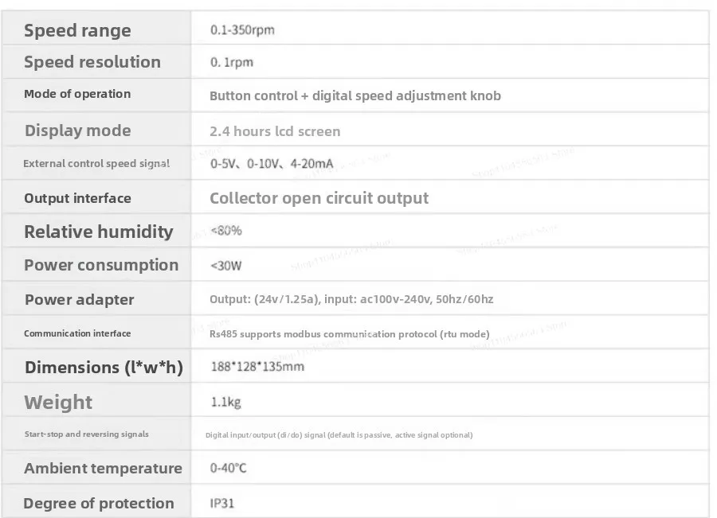Click the Power adapter output/input specification
This screenshot has width=717, height=518.
coord(351,299)
